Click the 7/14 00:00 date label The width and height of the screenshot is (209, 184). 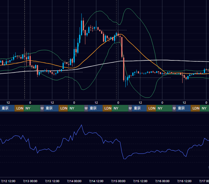[74, 181]
